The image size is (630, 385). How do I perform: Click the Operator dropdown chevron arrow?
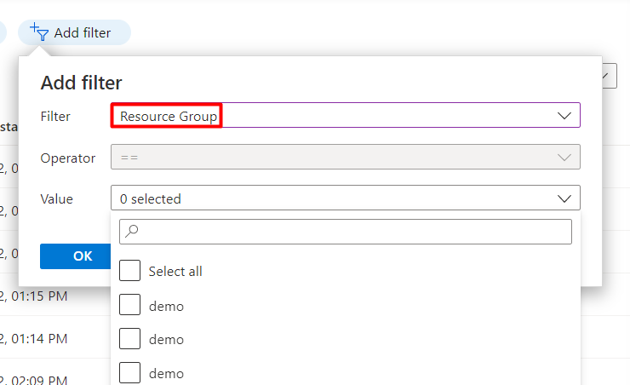564,157
